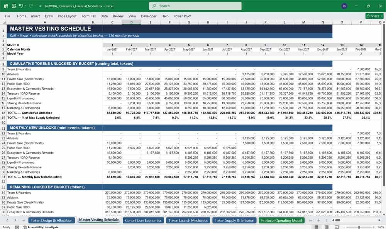This screenshot has width=386, height=229.
Task: Click the 100% zoom level
Action: pos(381,227)
